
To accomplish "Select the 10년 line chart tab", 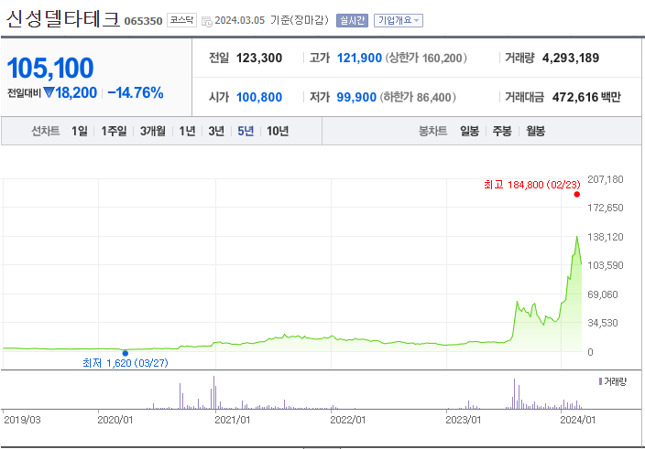I will click(x=278, y=131).
